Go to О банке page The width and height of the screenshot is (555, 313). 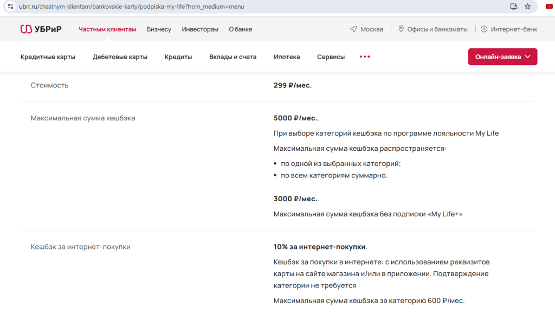[240, 29]
